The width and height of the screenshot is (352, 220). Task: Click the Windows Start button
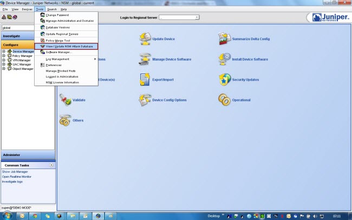[x=8, y=216]
